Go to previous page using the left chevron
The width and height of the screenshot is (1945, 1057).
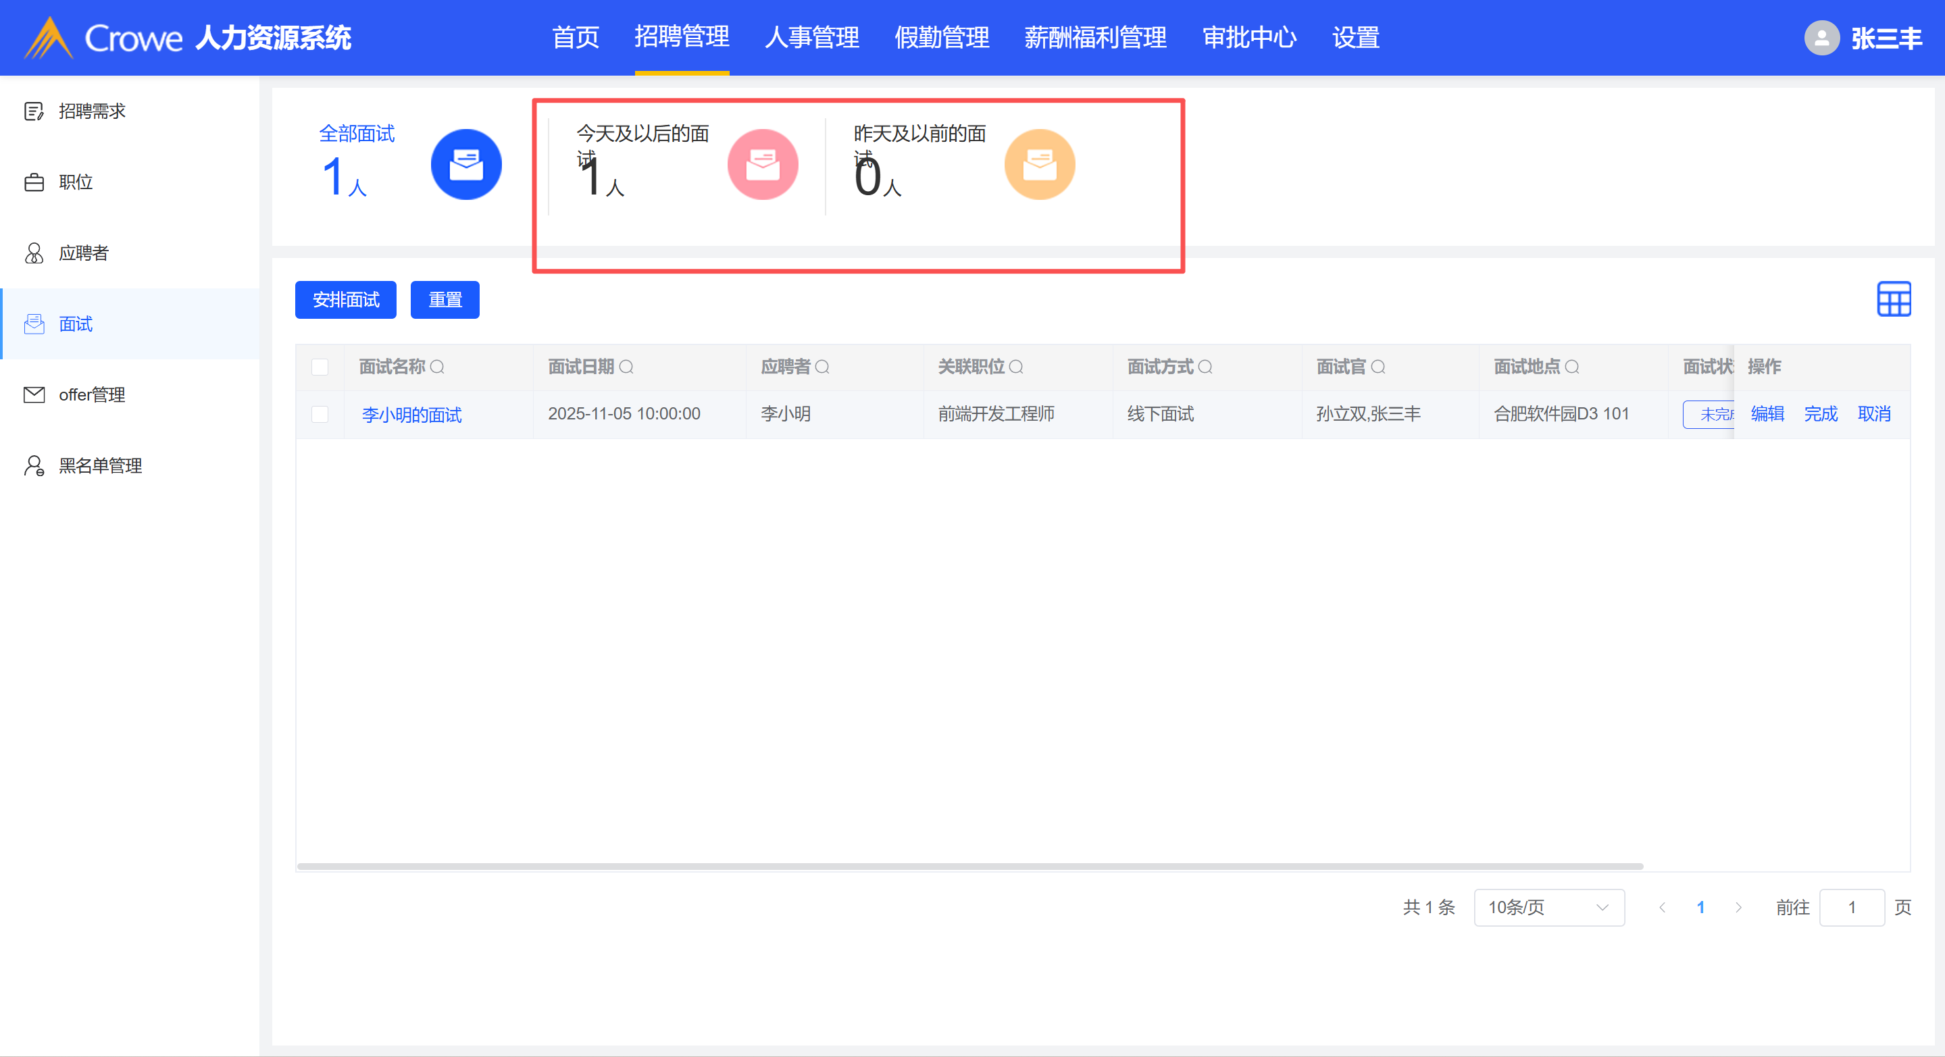pos(1662,908)
